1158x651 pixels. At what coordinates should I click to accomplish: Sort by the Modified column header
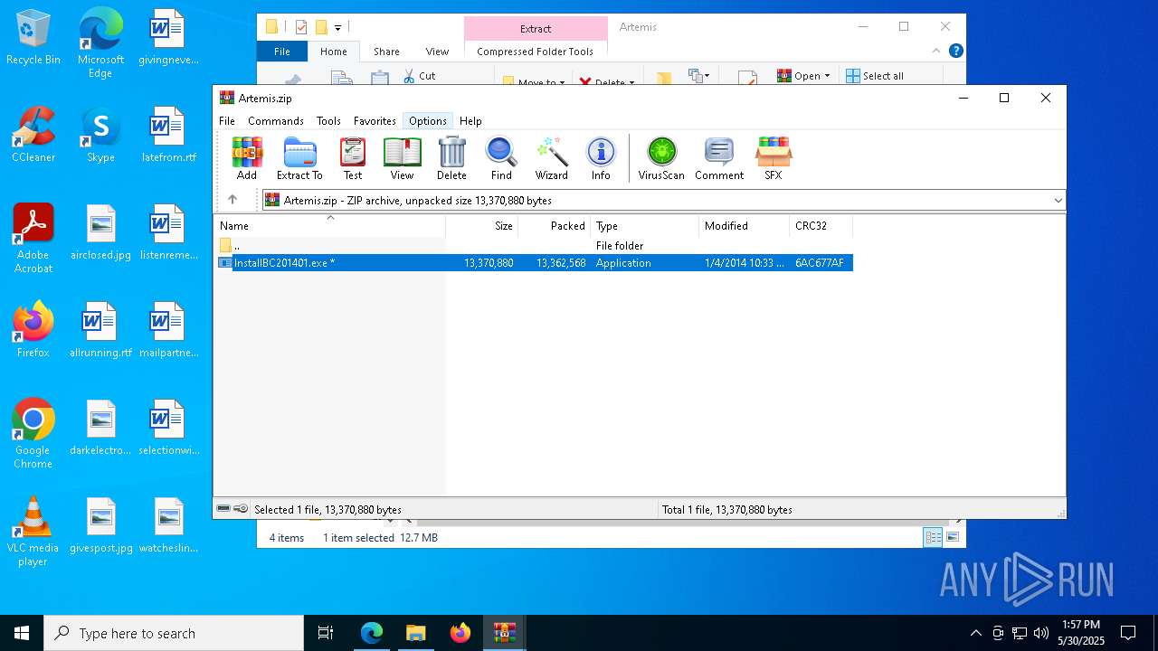point(745,226)
